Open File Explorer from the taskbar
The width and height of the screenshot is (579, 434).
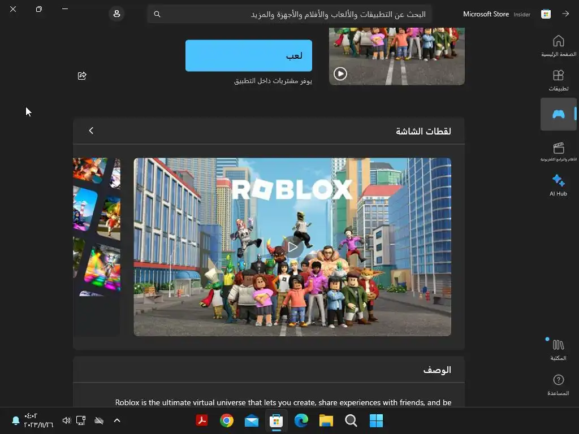point(326,420)
